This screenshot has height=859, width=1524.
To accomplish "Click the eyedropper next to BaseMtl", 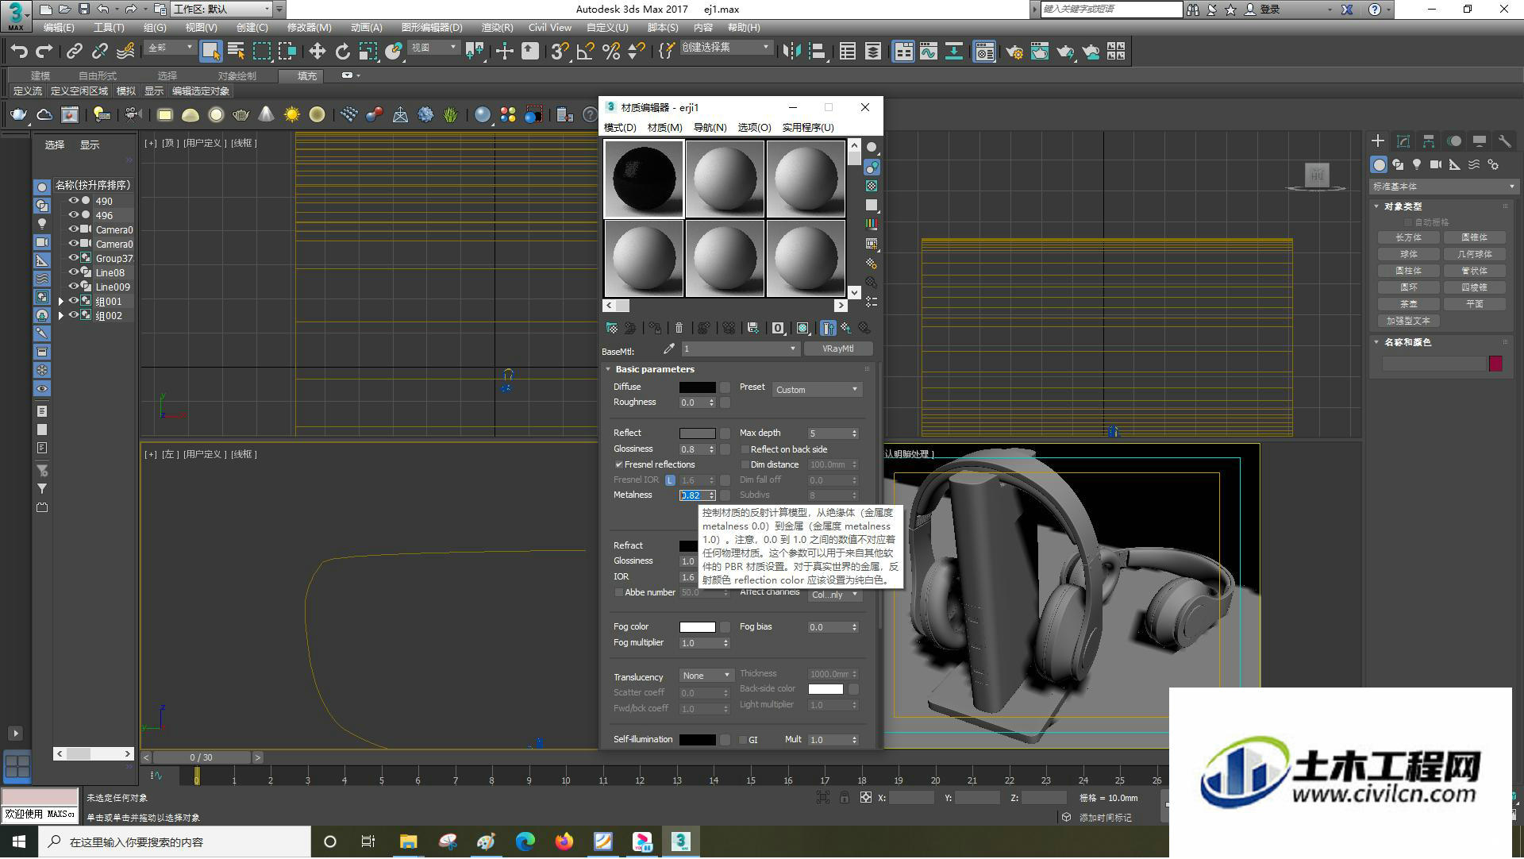I will (668, 349).
